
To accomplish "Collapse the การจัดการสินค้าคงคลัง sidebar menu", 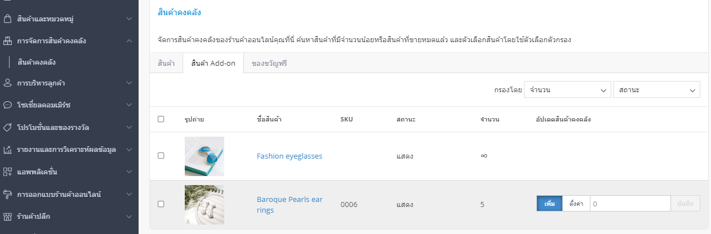I will point(129,41).
